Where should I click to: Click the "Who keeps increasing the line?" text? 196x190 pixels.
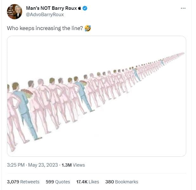(x=45, y=28)
